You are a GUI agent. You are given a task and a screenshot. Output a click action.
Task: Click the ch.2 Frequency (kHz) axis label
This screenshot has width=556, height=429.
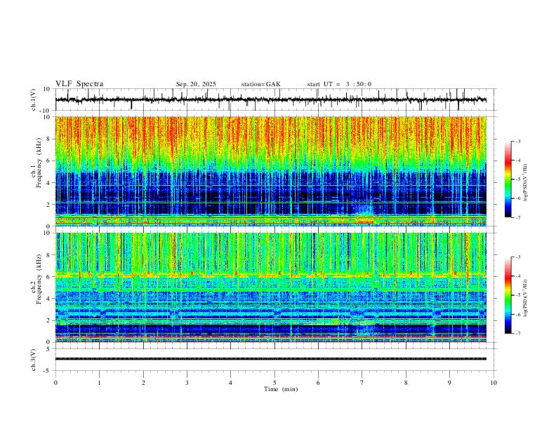click(x=37, y=279)
